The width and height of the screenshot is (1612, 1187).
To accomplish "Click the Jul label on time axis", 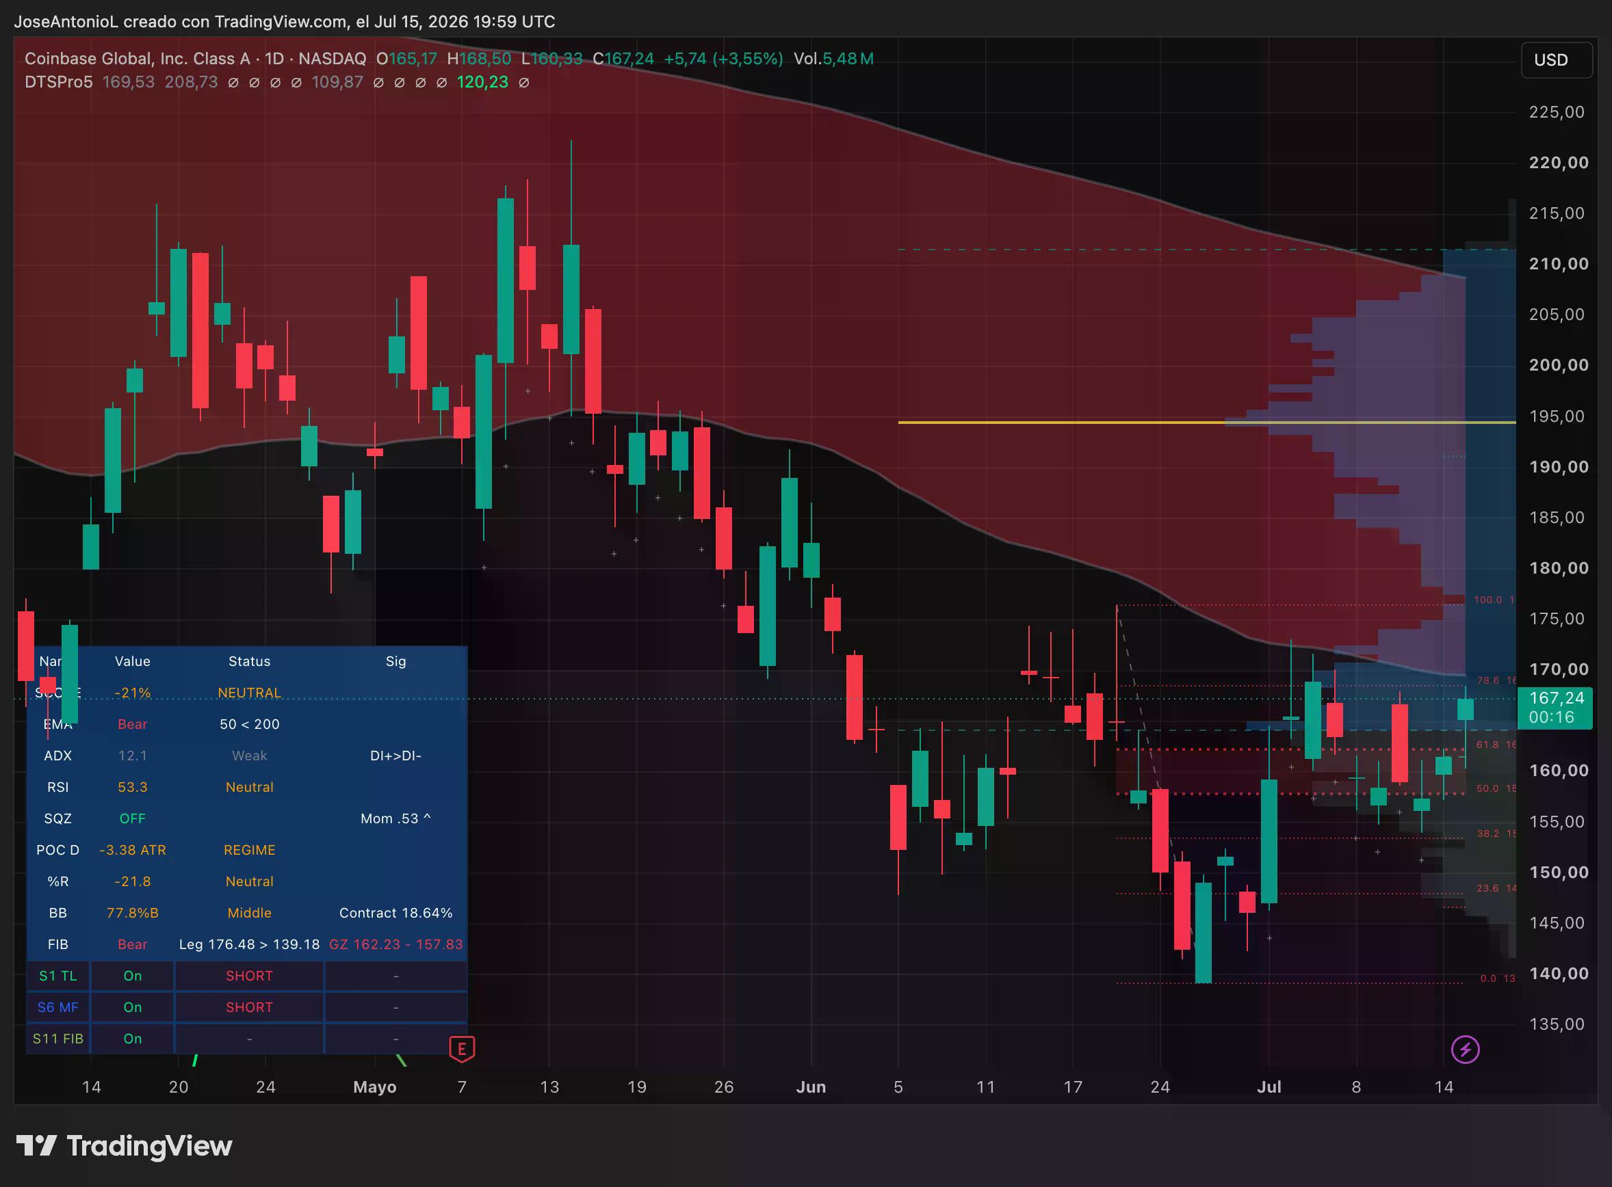I will [1269, 1087].
